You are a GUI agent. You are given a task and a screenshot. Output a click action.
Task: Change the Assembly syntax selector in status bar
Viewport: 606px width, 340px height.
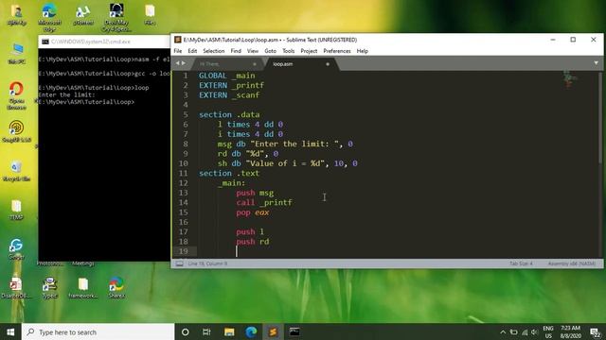click(572, 263)
